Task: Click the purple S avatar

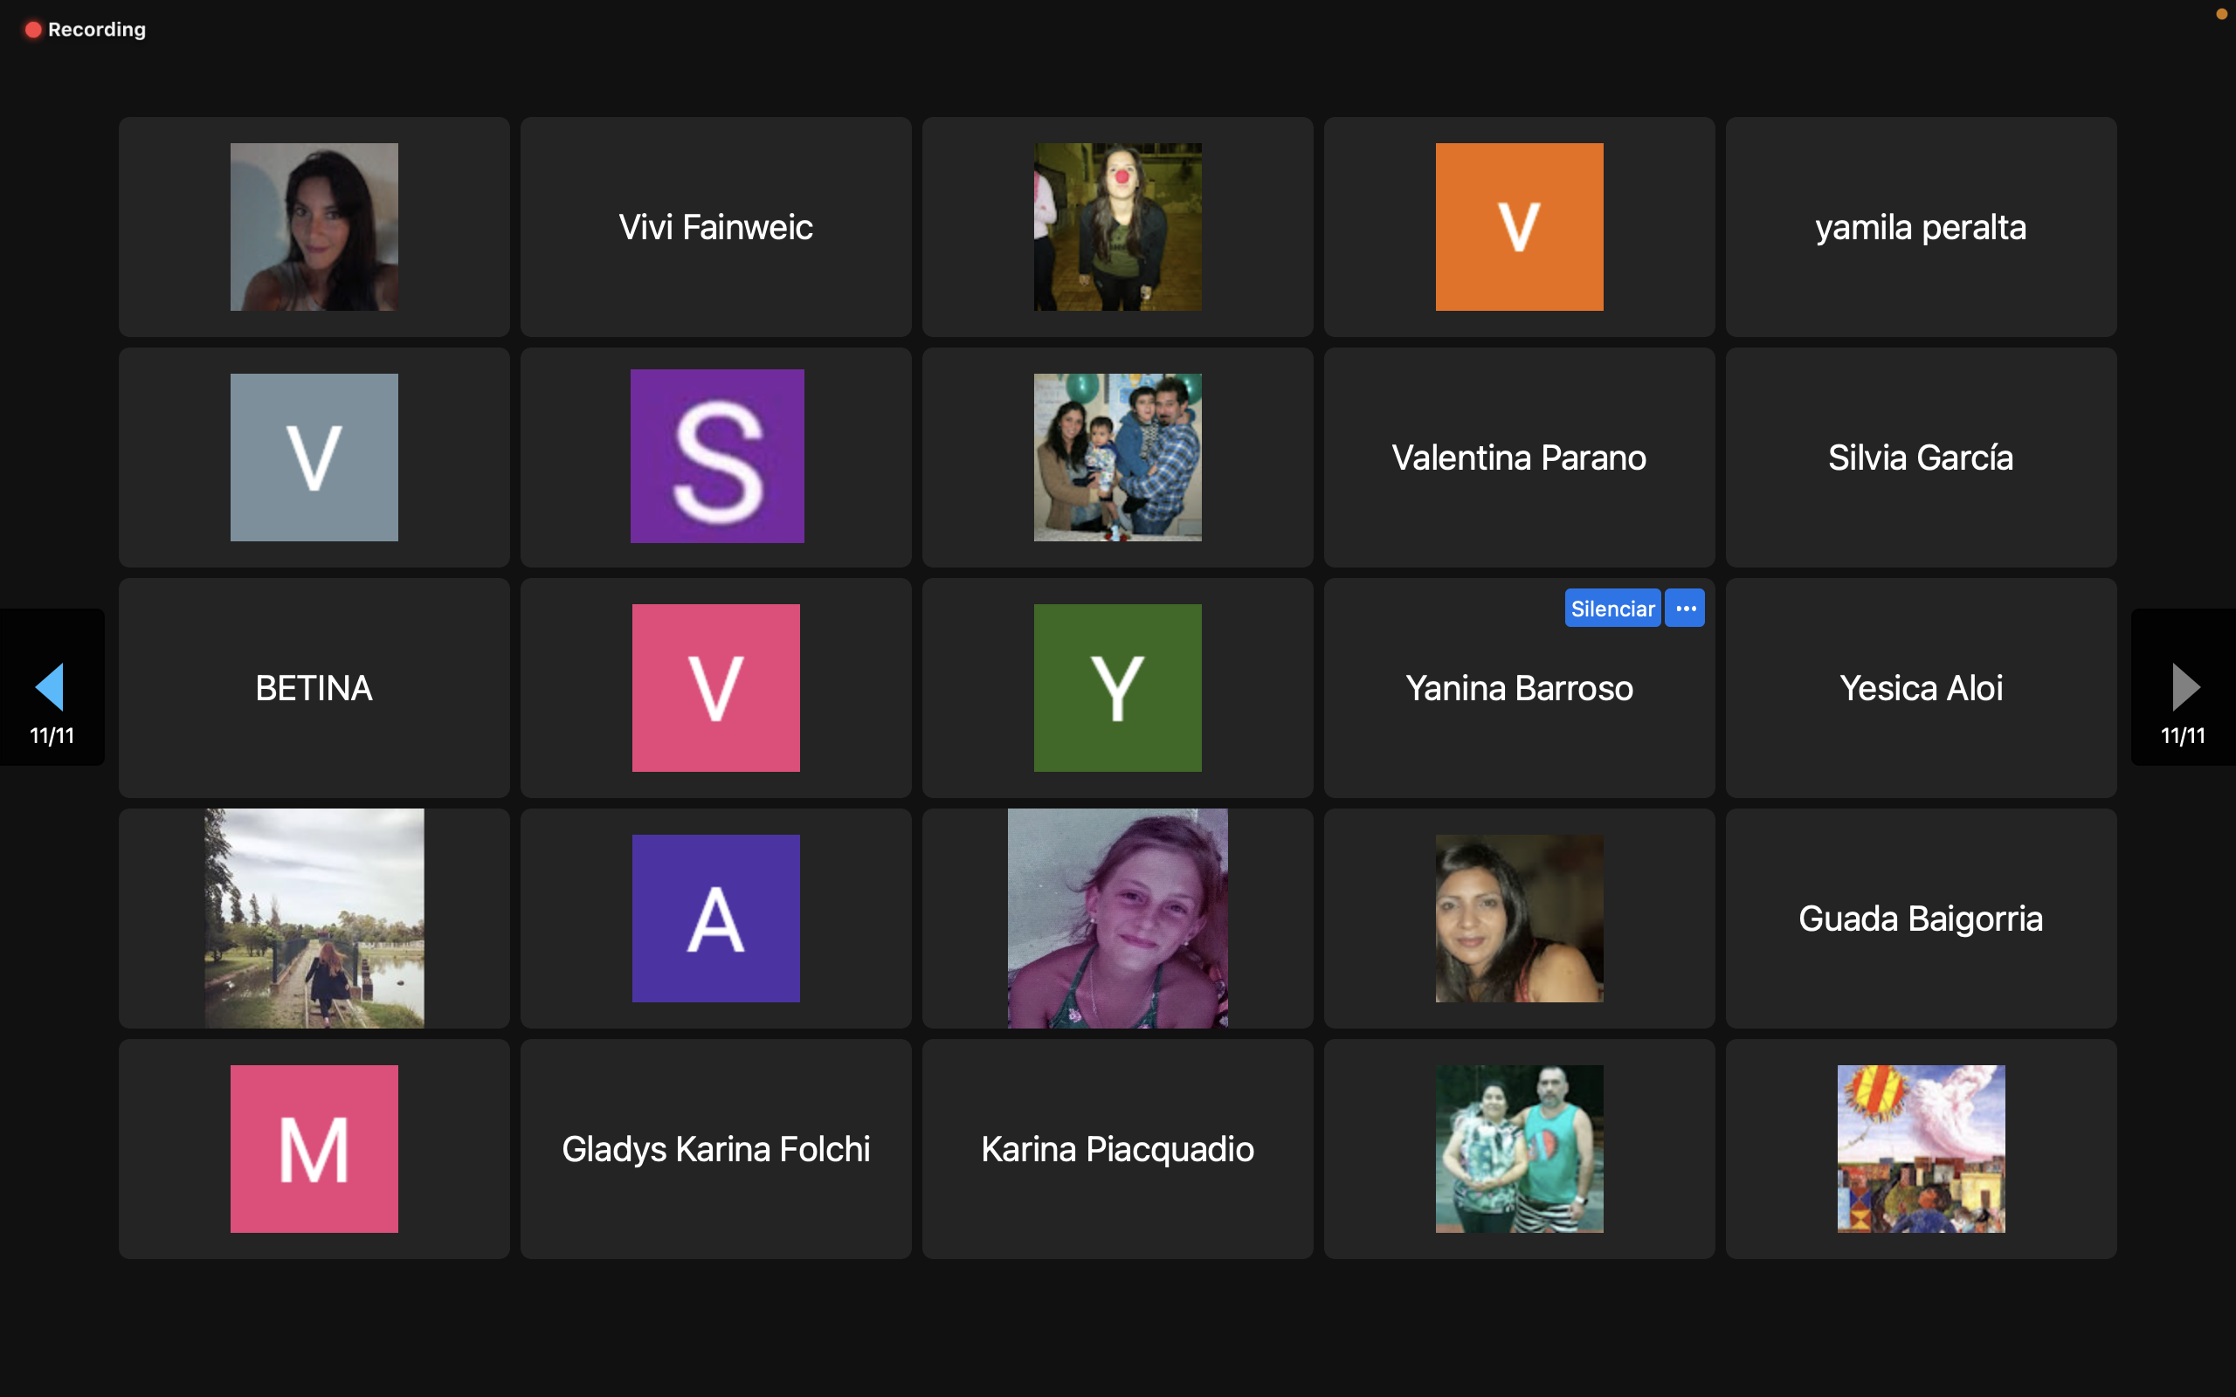Action: pos(717,457)
